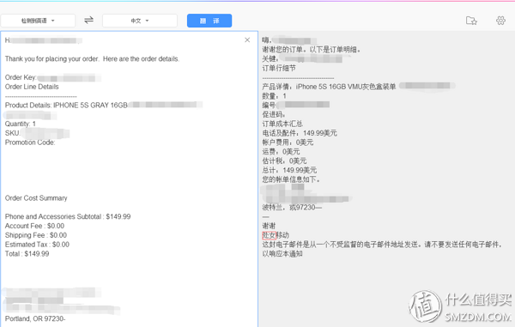This screenshot has width=515, height=327.
Task: Click the 'Thank you for placing your order' line
Action: point(92,59)
